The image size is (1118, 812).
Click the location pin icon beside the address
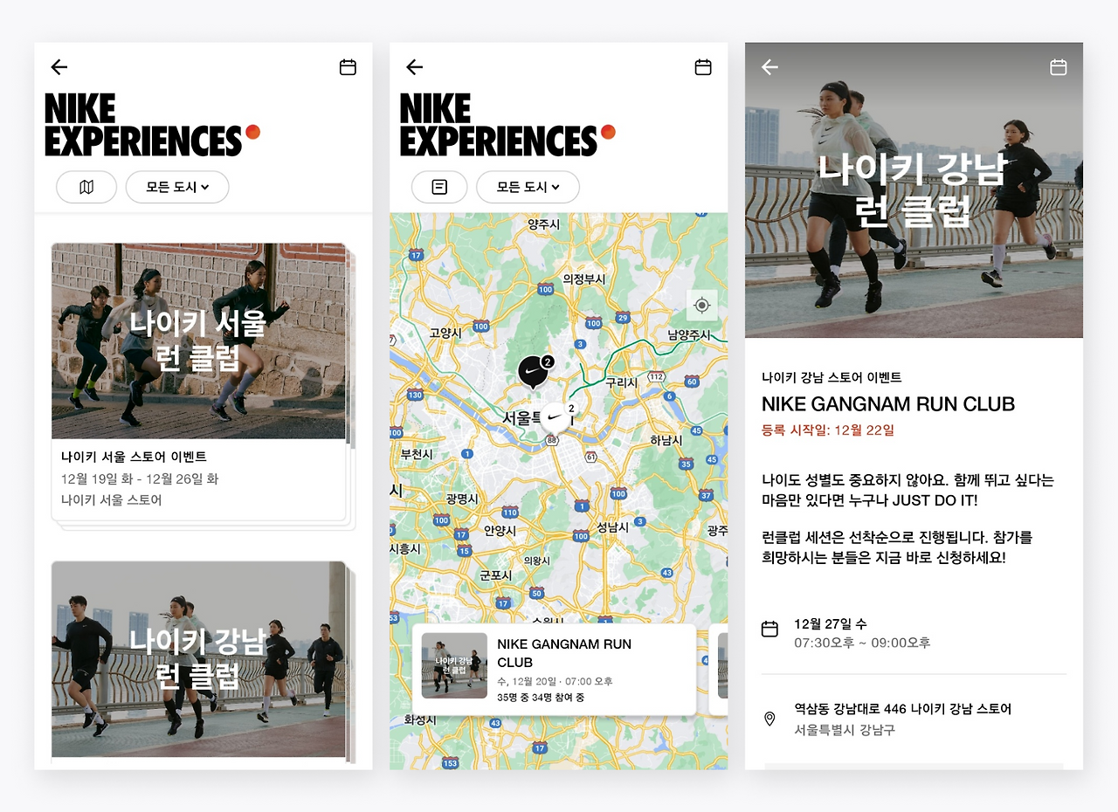[769, 719]
